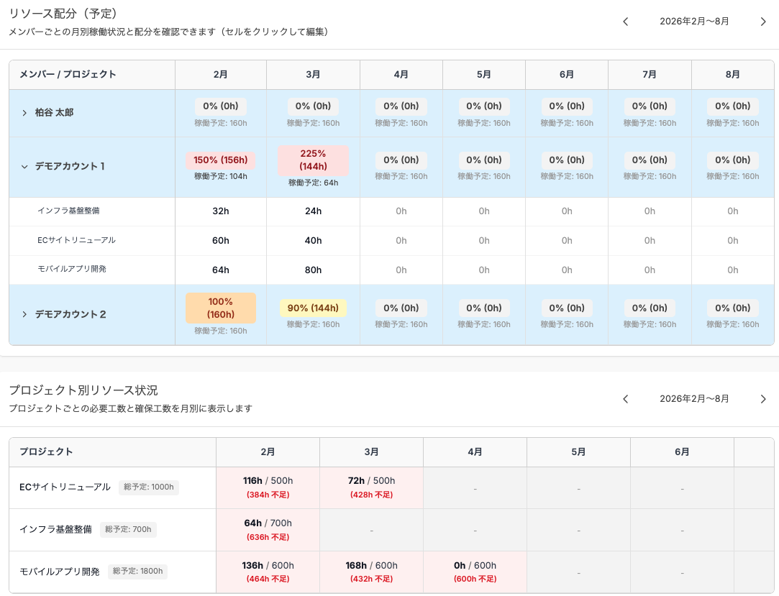Click ECサイトリニューアル February 116h / 500h cell
Image resolution: width=779 pixels, height=596 pixels.
pos(268,487)
